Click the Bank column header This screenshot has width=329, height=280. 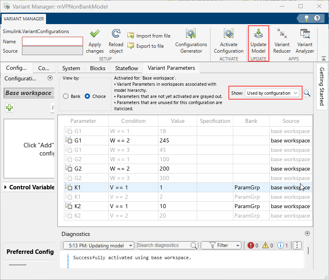tap(251, 121)
